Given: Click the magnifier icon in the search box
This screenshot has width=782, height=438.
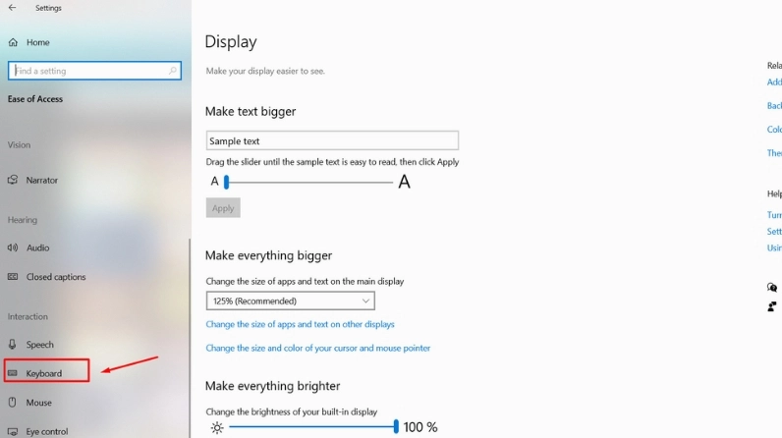Looking at the screenshot, I should tap(174, 71).
